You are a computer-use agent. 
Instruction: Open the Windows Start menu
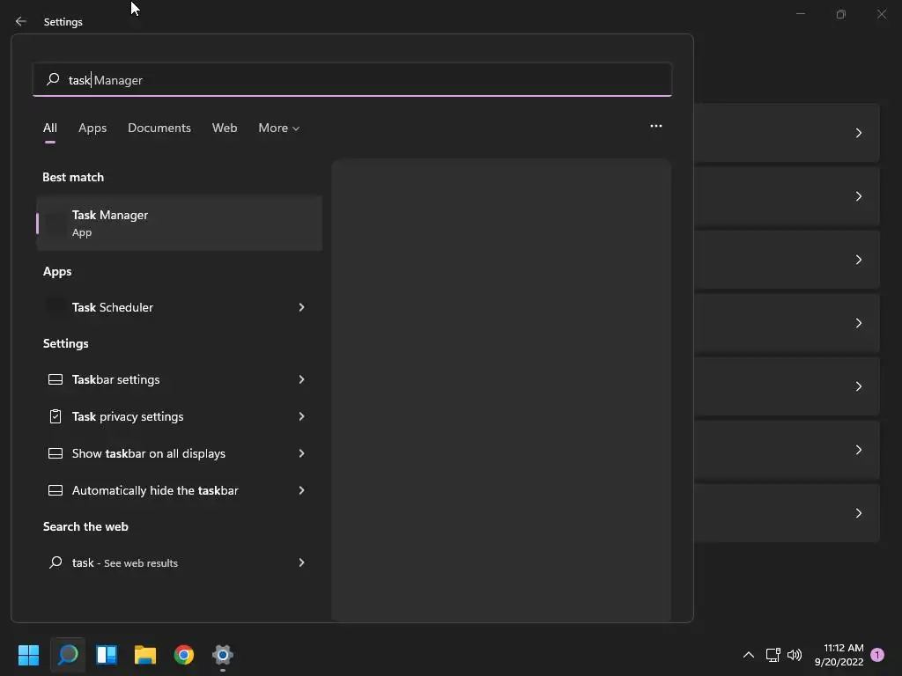28,655
